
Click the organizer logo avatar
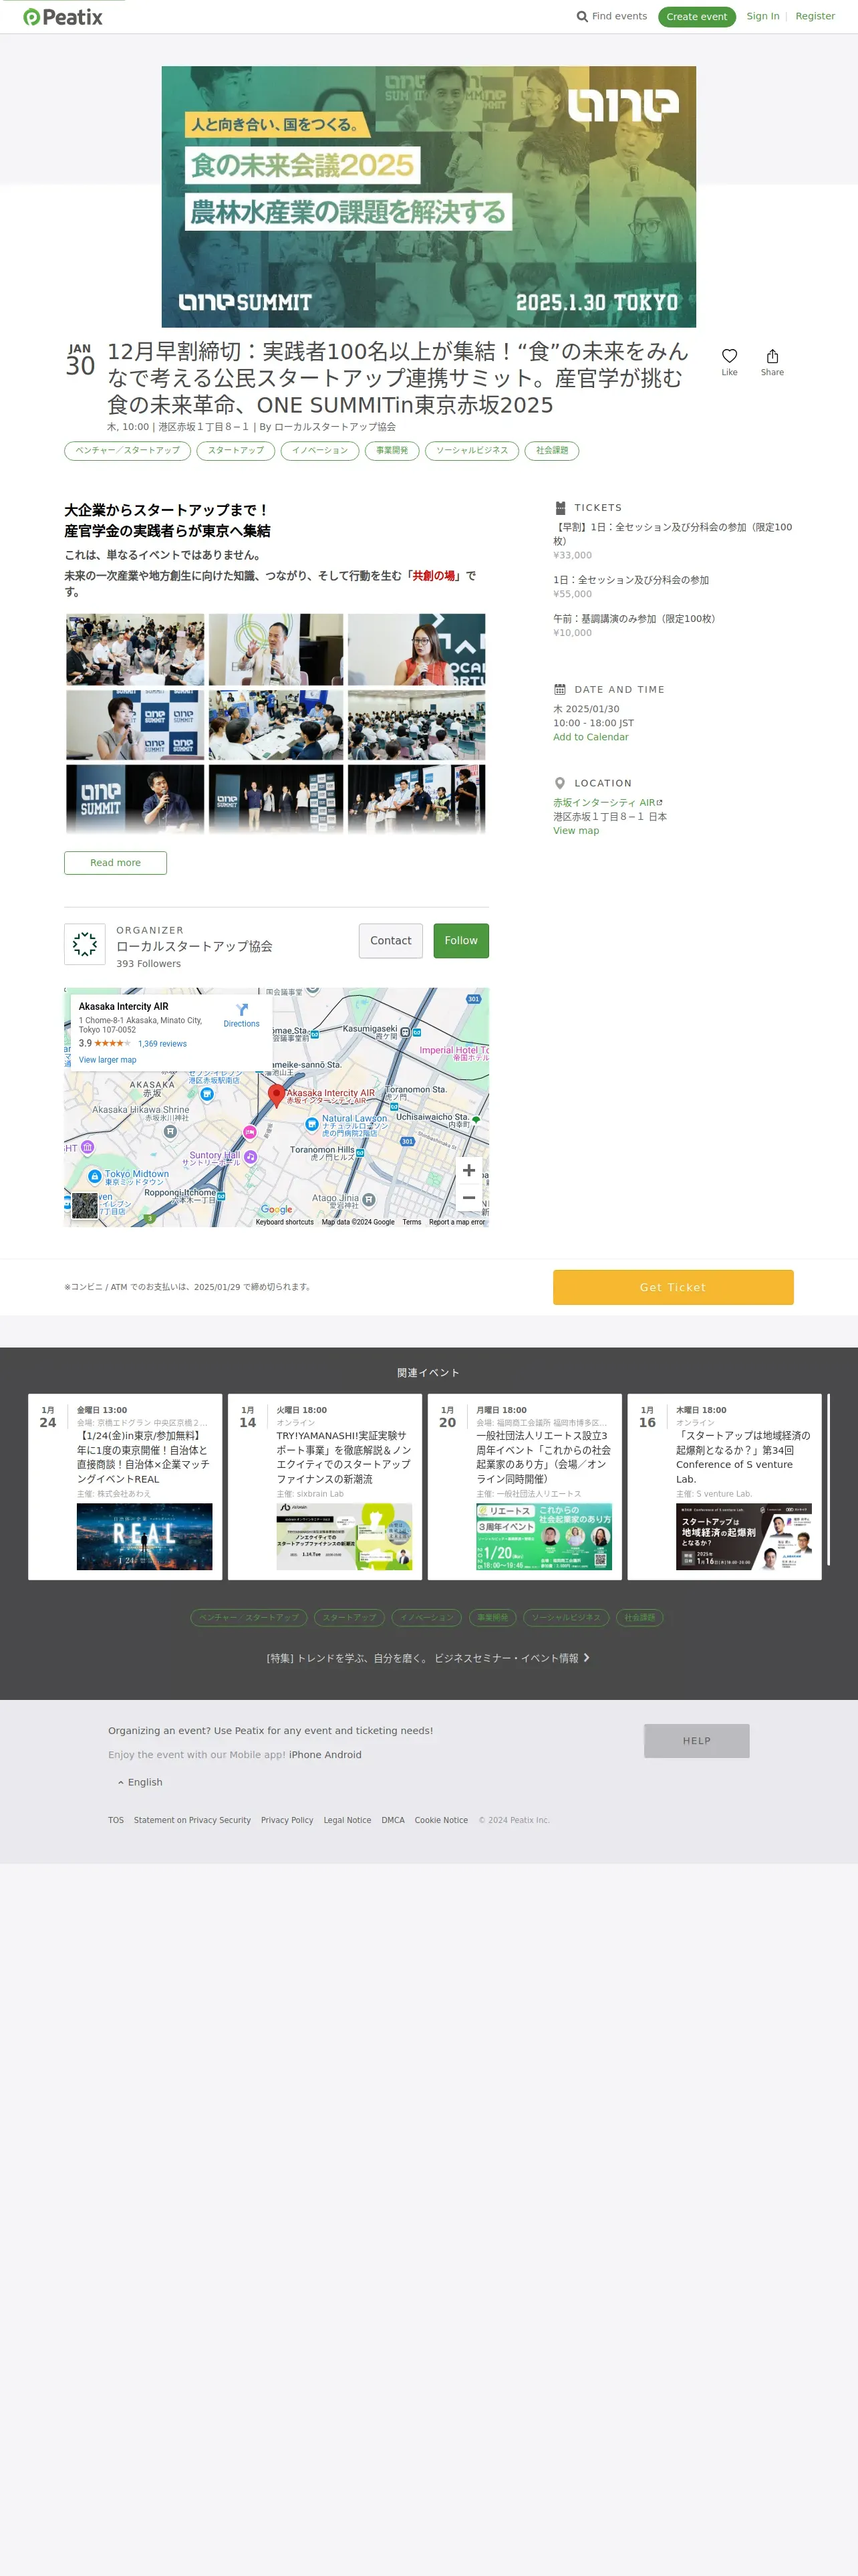(85, 944)
